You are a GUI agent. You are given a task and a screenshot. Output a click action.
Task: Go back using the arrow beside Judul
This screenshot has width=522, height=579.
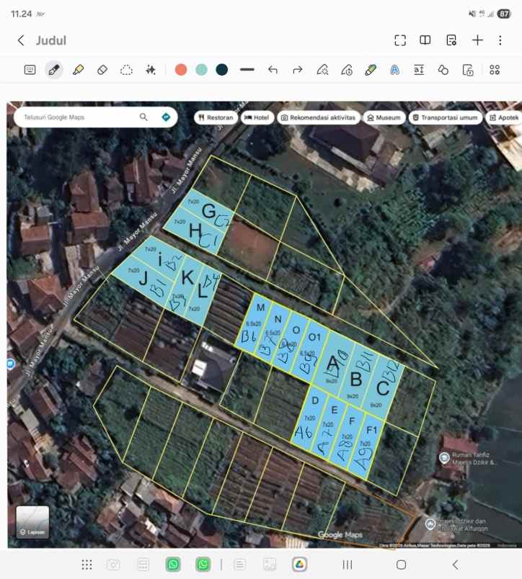[x=21, y=40]
